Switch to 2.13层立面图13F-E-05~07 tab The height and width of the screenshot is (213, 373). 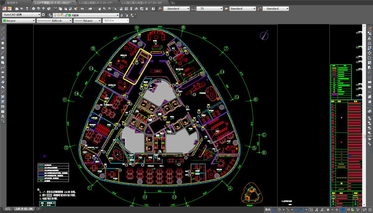[96, 2]
